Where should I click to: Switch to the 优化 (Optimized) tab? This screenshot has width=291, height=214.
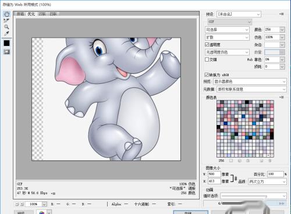[x=31, y=14]
